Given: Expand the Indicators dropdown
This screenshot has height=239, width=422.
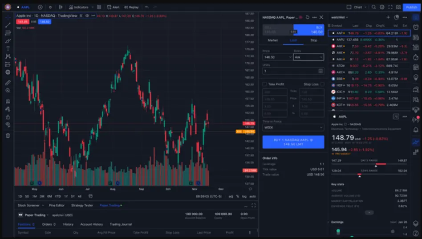Looking at the screenshot, I should pyautogui.click(x=92, y=7).
